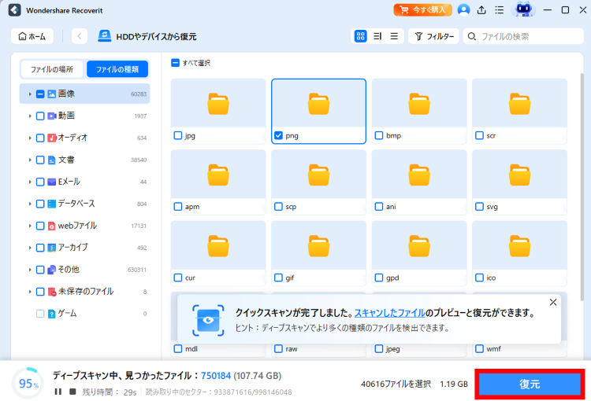The image size is (591, 401).
Task: Check the 文書 category checkbox
Action: pos(40,160)
